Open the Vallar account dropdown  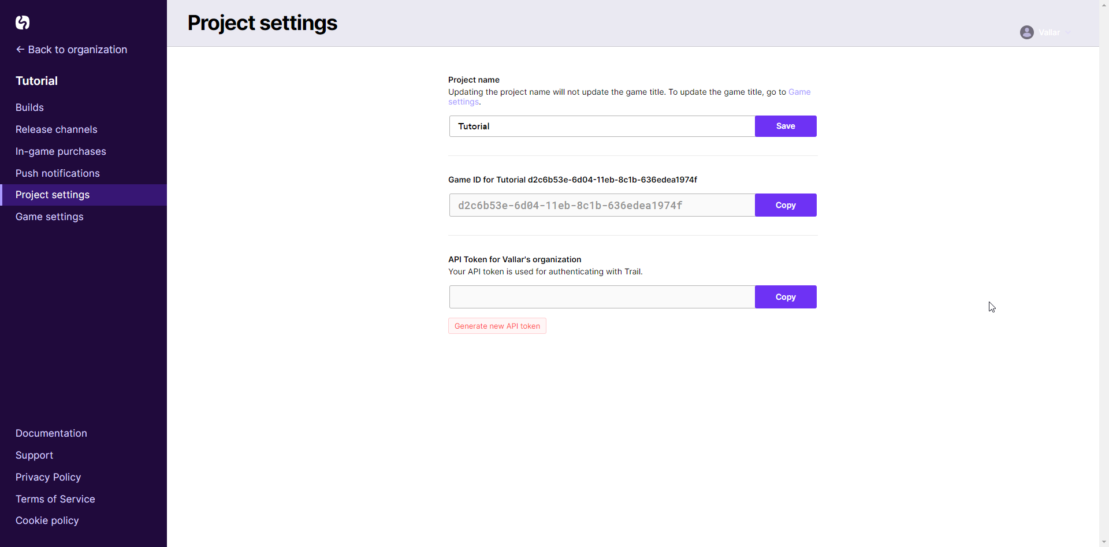[1045, 32]
